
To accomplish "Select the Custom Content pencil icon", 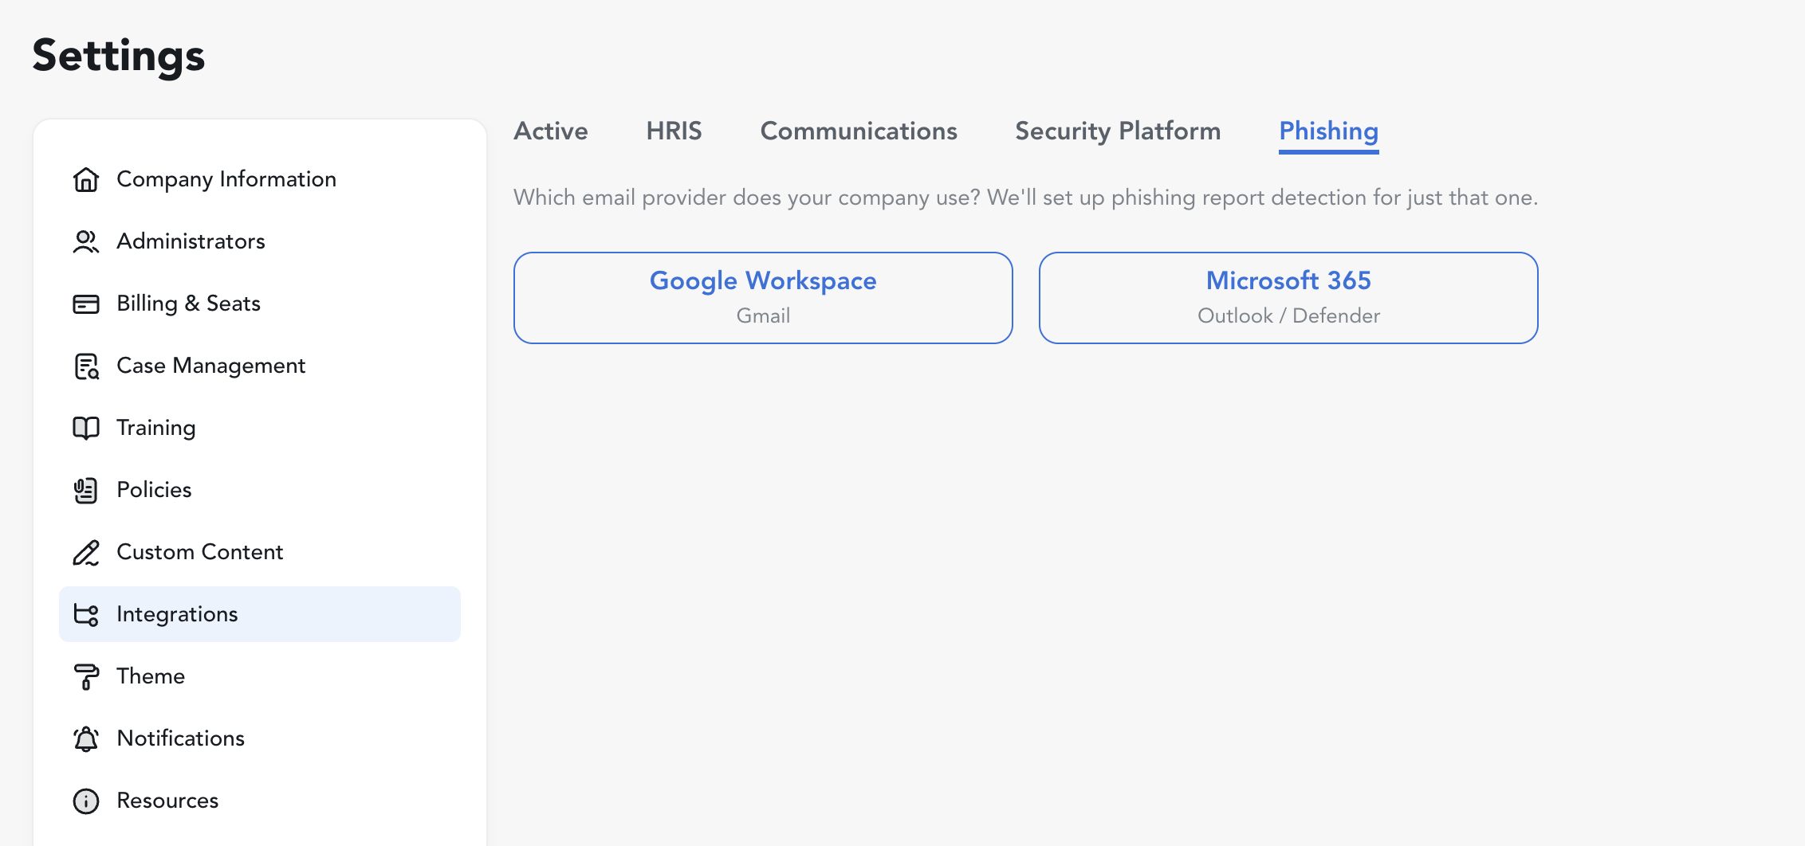I will pyautogui.click(x=86, y=552).
